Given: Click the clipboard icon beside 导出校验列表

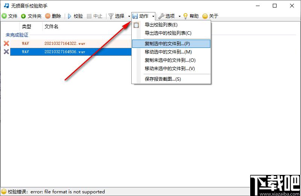Looking at the screenshot, I should click(136, 25).
